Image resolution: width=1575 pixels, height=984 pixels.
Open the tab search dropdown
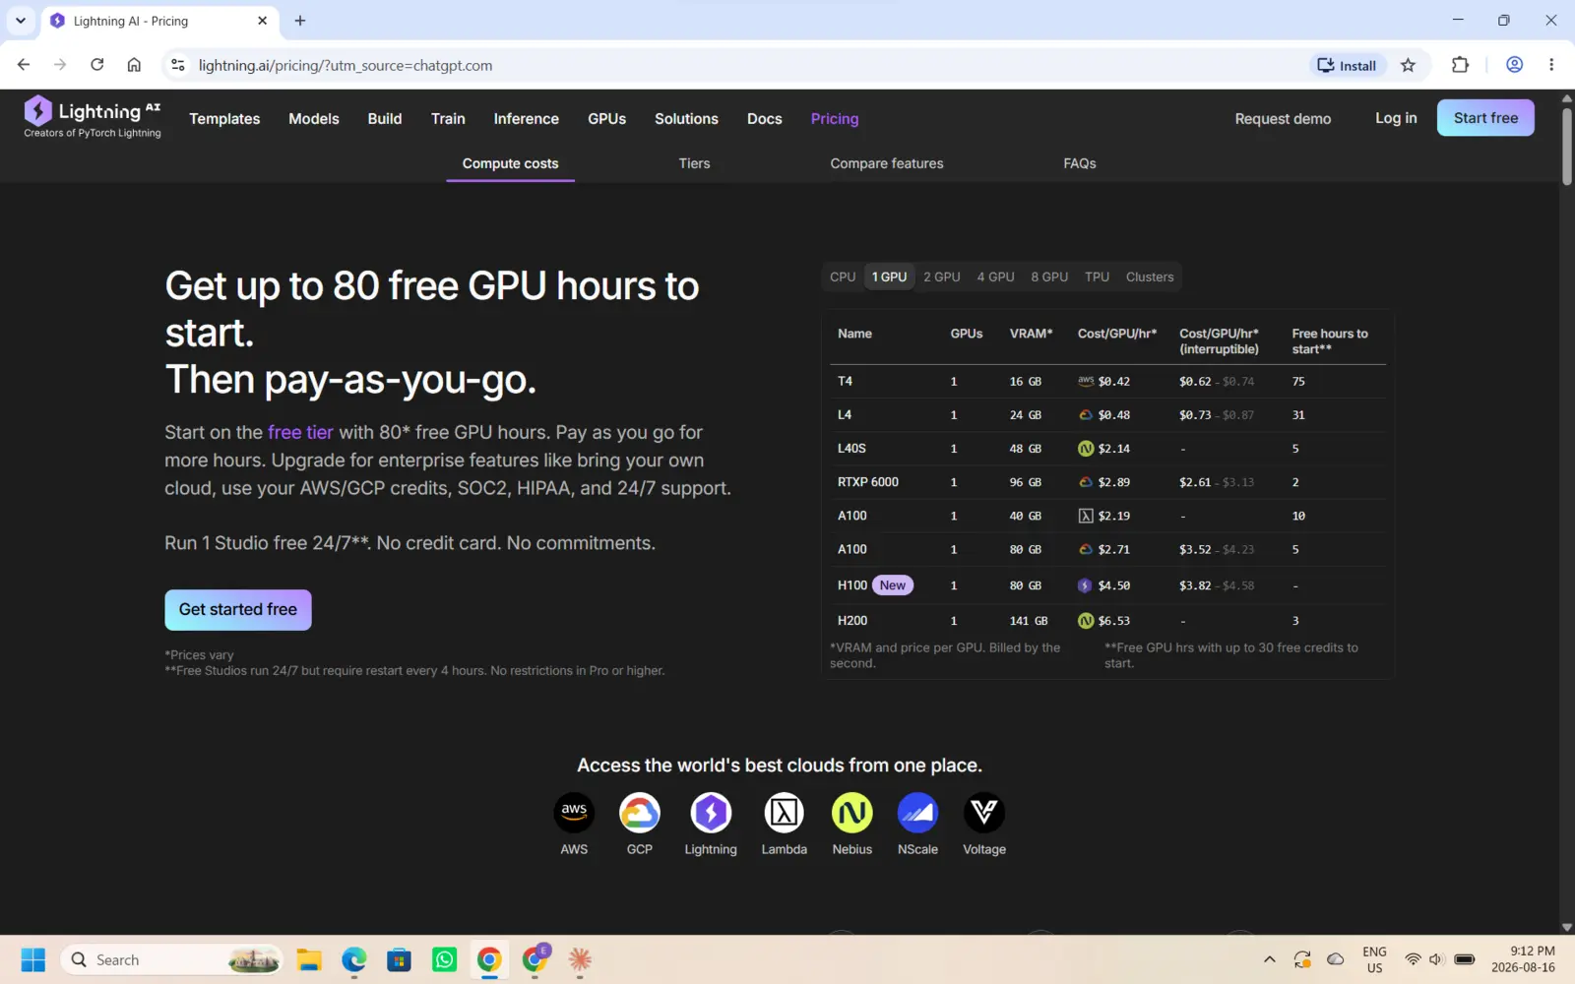coord(21,21)
